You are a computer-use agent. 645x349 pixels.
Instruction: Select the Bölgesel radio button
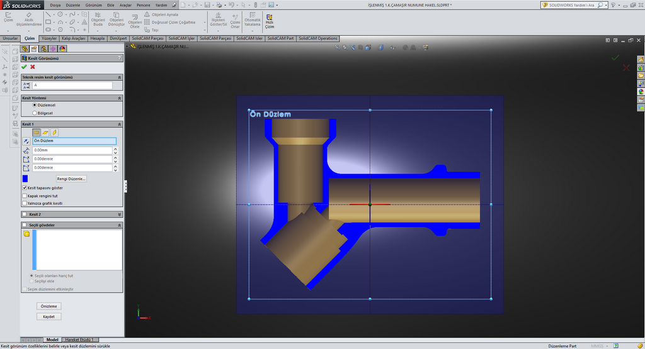coord(34,113)
